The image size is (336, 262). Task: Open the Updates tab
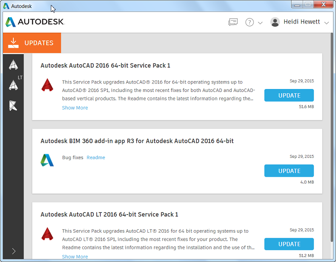click(x=32, y=43)
